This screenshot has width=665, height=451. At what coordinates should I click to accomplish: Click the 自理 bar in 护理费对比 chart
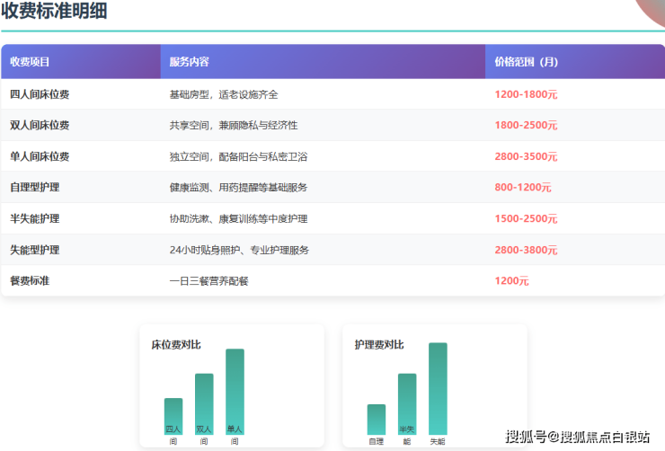(x=377, y=419)
